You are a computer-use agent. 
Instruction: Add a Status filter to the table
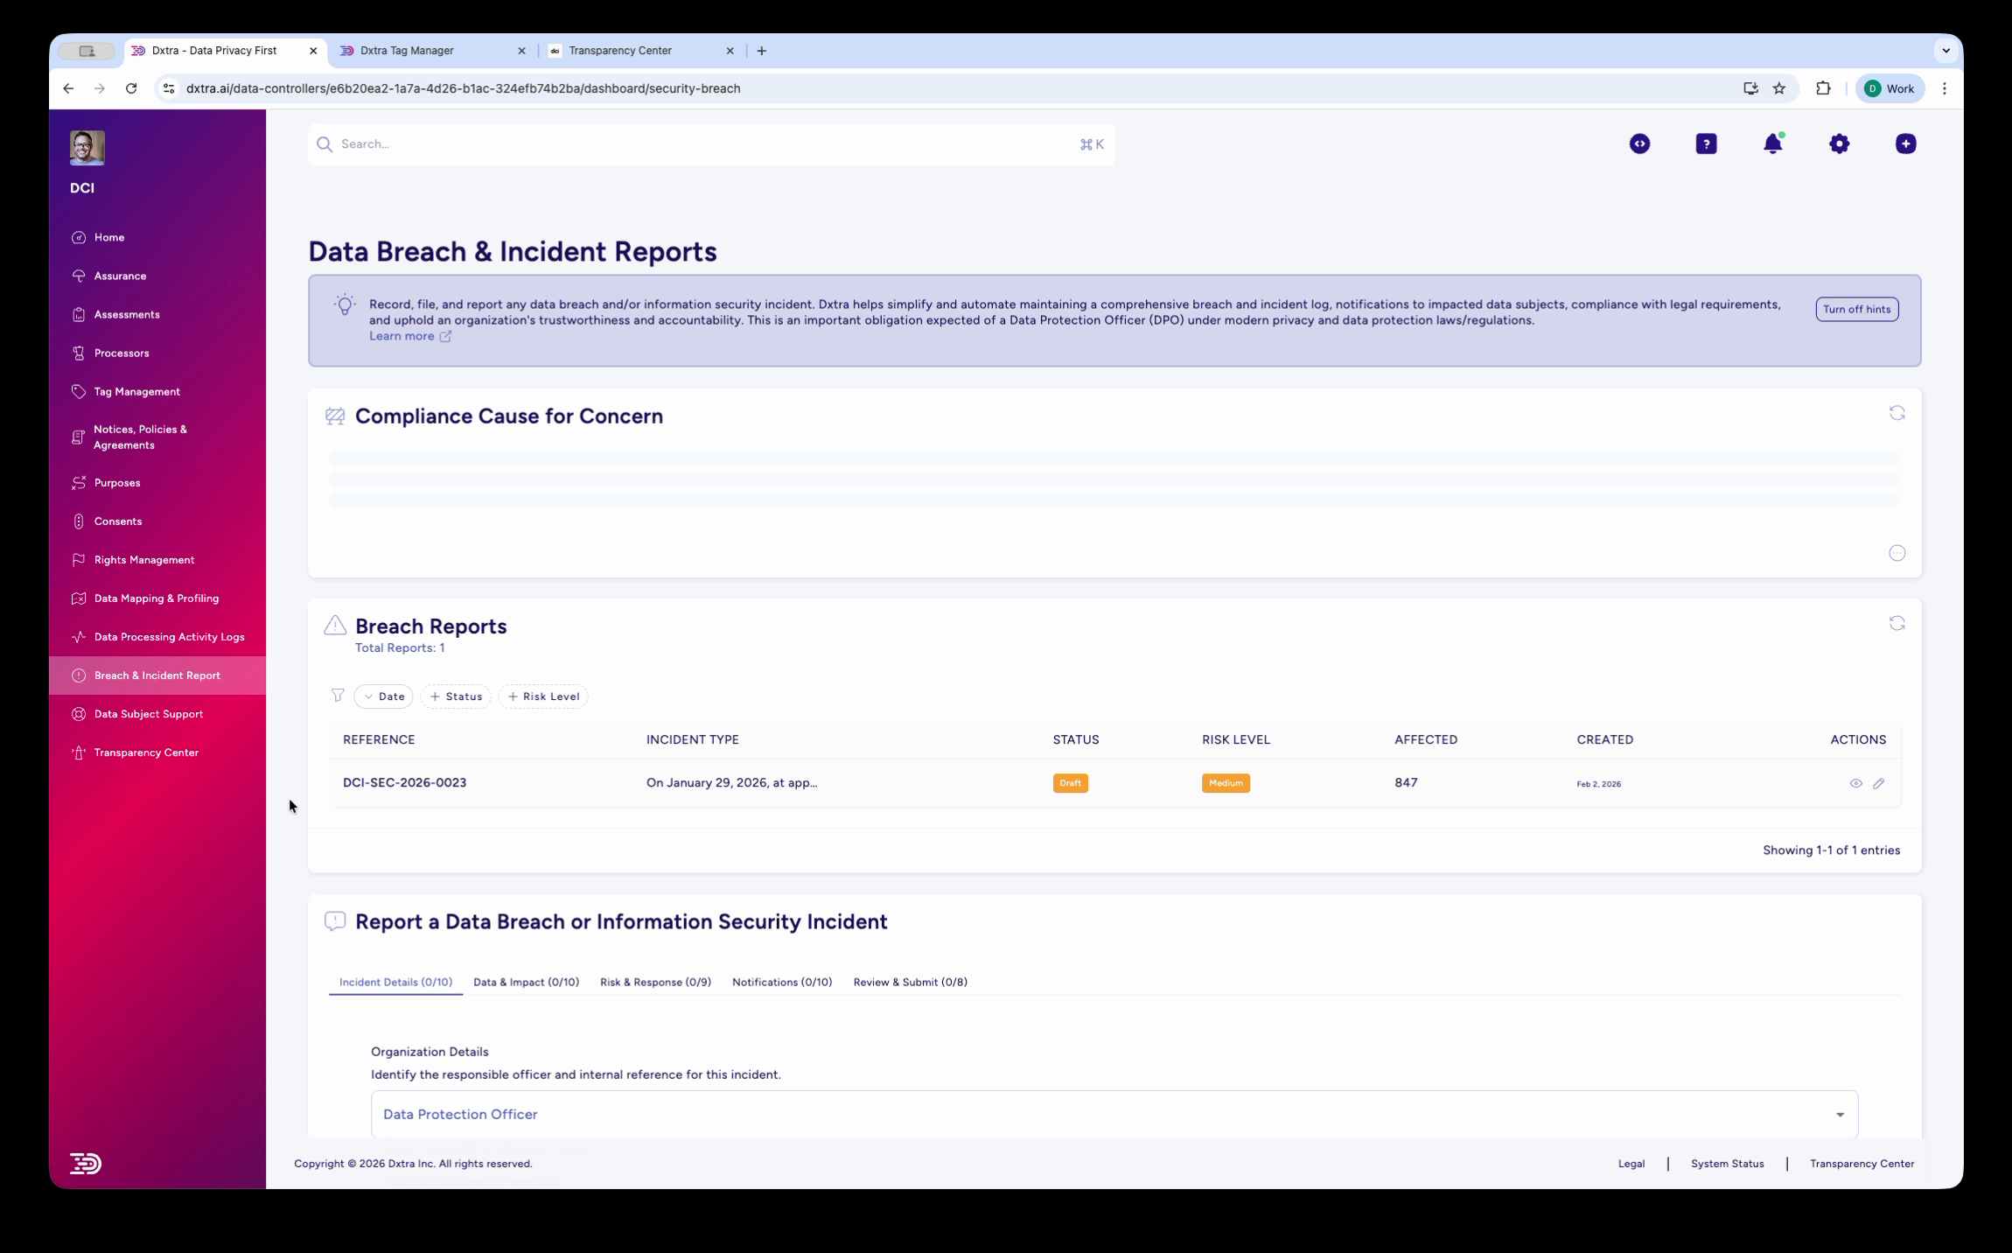coord(456,696)
